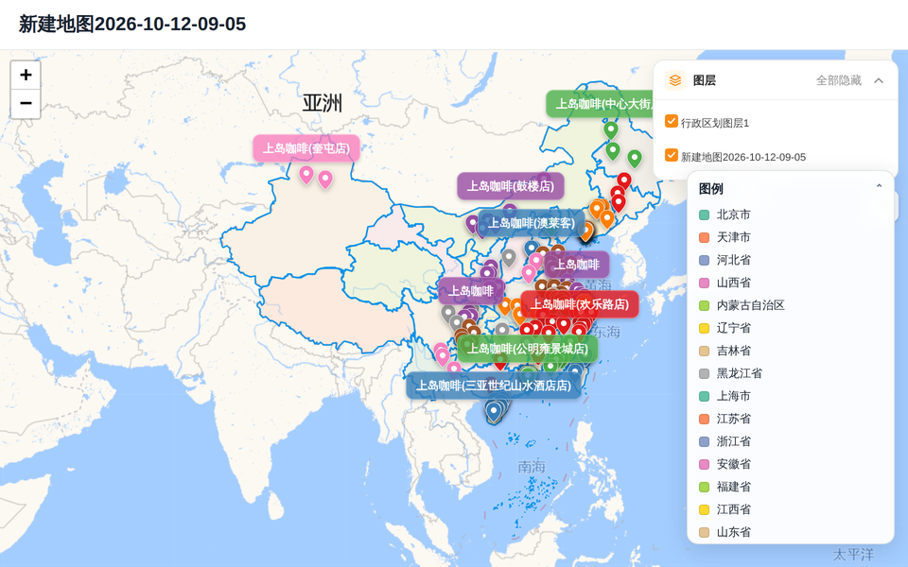The width and height of the screenshot is (908, 567).
Task: Click the left pink marker below 奎屯店 label
Action: click(x=306, y=175)
